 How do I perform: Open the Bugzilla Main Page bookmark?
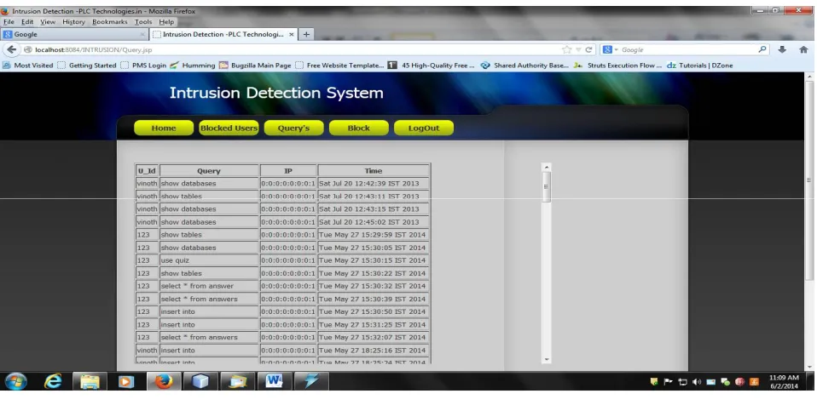click(x=255, y=66)
